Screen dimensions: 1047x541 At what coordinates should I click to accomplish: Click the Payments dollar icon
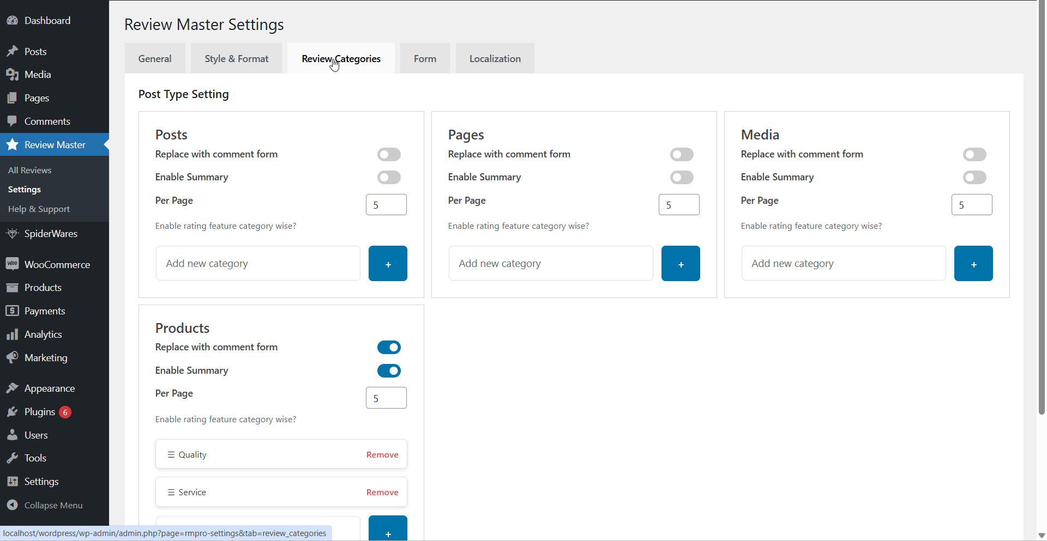13,311
